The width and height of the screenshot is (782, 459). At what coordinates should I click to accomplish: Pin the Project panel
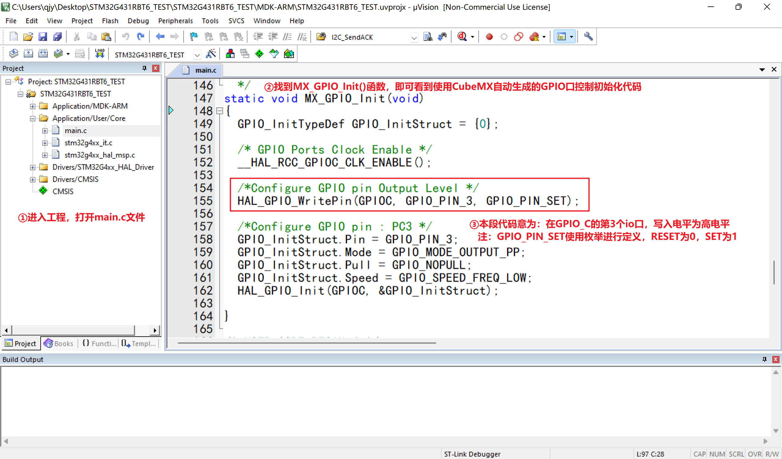click(144, 68)
